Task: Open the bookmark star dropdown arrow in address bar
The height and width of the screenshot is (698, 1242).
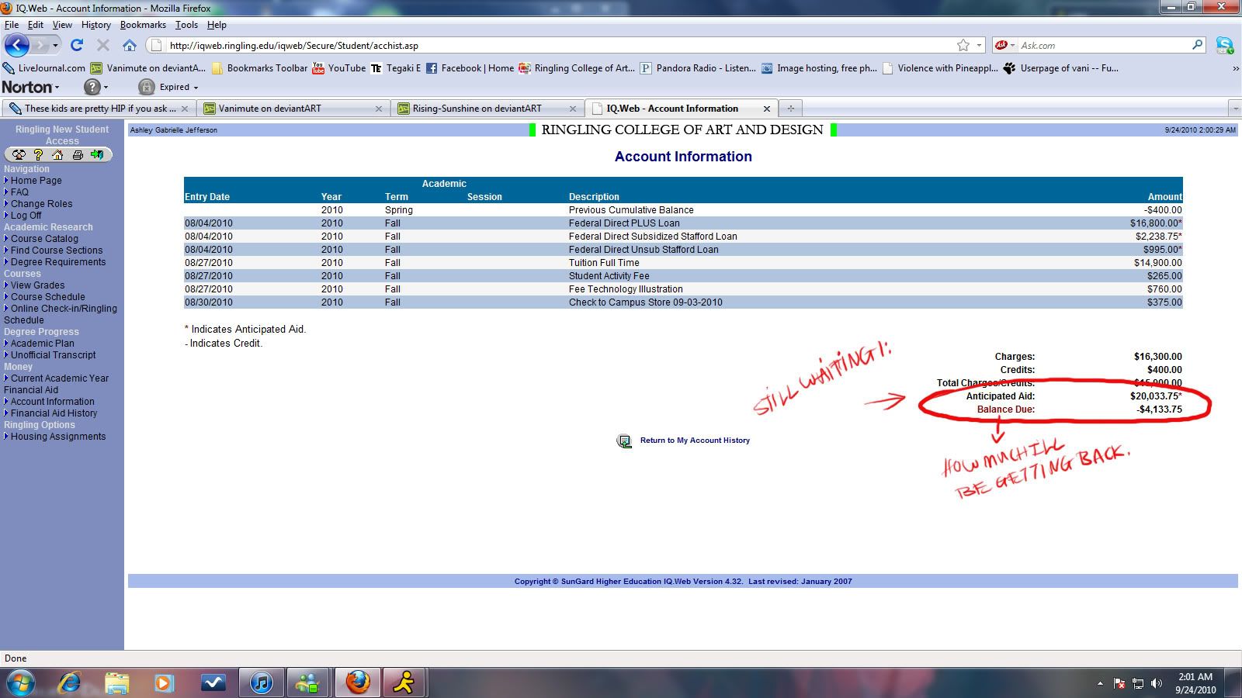Action: 979,45
